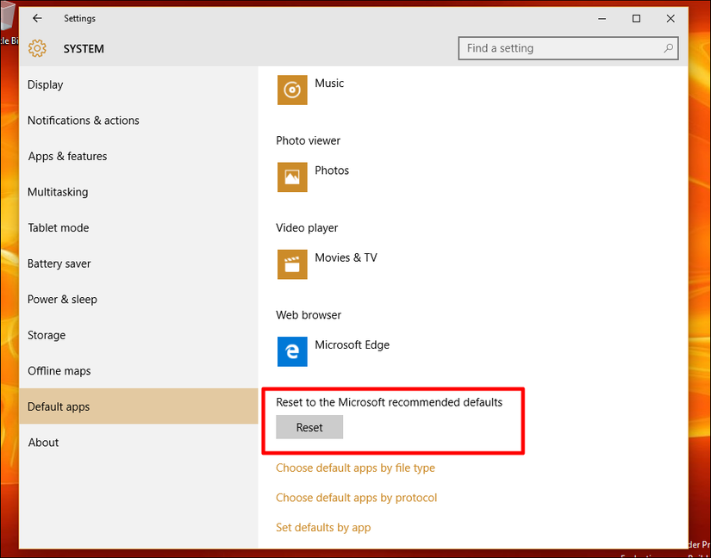The height and width of the screenshot is (558, 711).
Task: Select Apps & features in sidebar
Action: click(x=67, y=156)
